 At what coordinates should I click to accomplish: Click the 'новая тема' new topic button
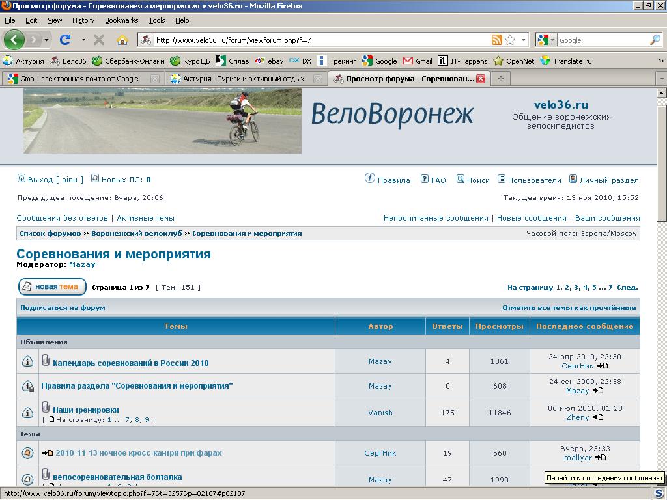click(52, 286)
